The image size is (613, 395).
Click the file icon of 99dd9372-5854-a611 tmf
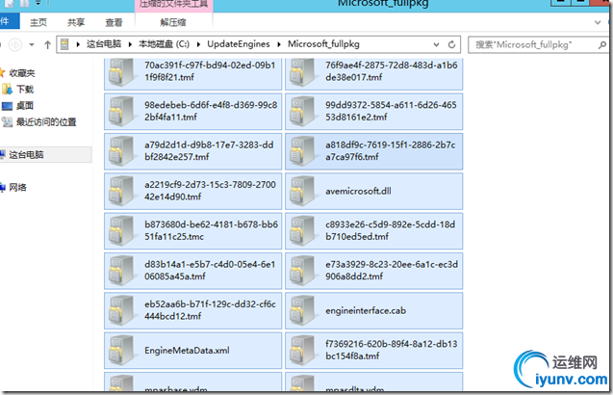(302, 112)
